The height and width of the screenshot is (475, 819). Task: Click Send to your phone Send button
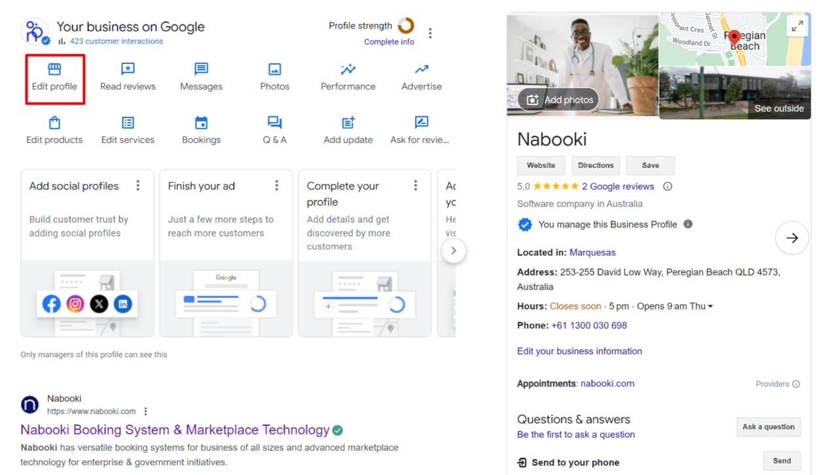coord(782,461)
